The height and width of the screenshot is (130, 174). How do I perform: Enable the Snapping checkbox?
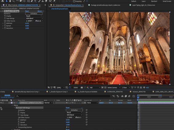point(74,1)
